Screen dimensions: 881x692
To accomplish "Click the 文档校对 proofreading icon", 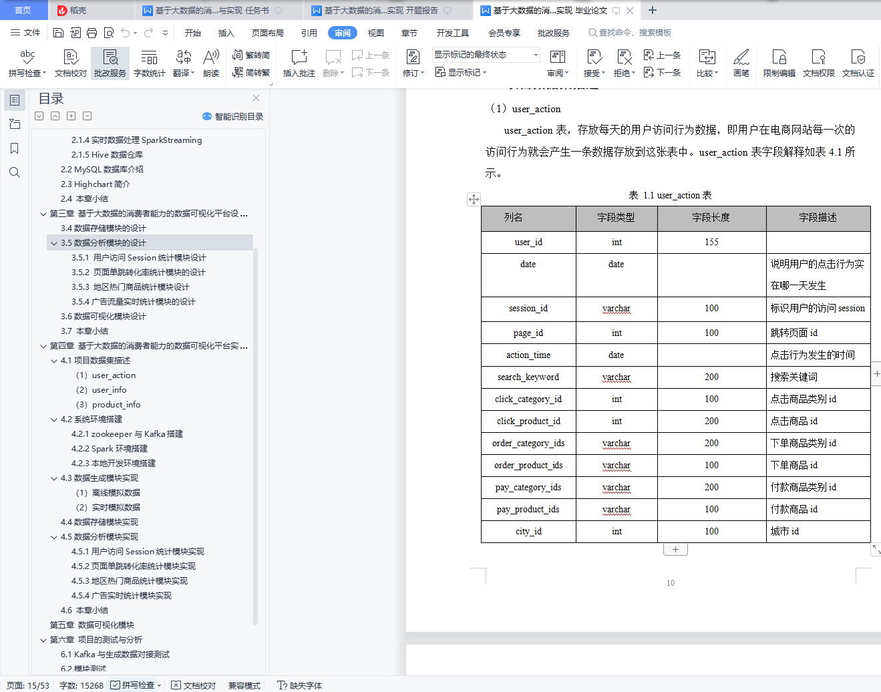I will (71, 63).
